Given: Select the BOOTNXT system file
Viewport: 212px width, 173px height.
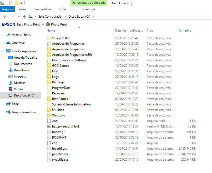Looking at the screenshot, I should coord(59,138).
